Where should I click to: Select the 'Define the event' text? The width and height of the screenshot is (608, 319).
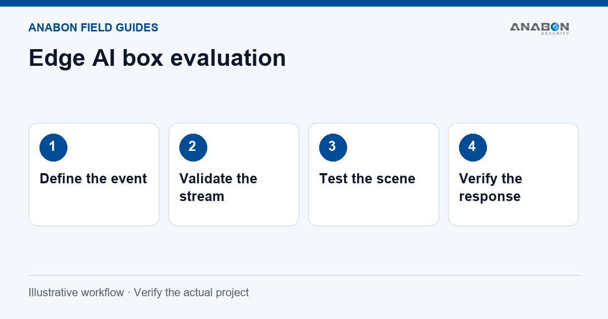click(x=93, y=179)
